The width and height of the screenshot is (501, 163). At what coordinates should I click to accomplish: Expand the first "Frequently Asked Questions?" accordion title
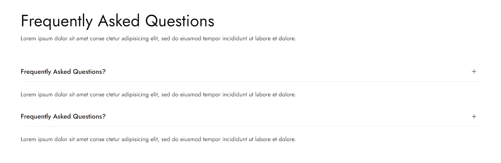(63, 72)
